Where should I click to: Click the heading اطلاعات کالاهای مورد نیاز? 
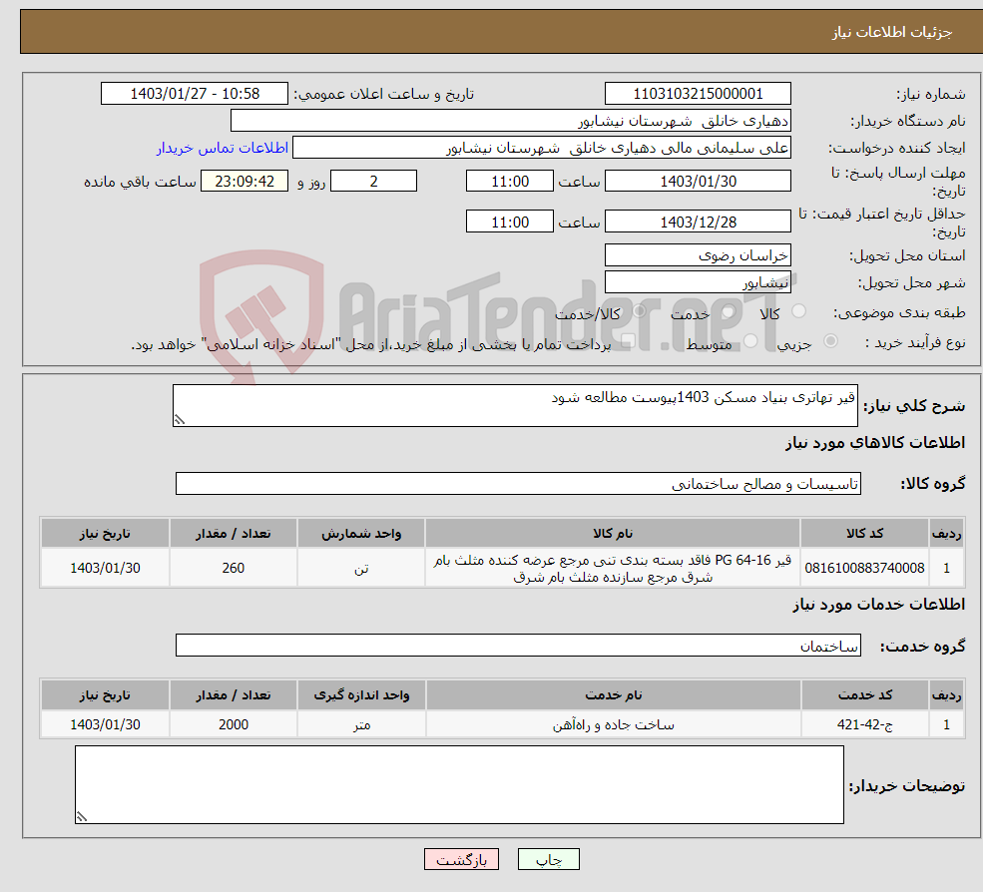(875, 443)
